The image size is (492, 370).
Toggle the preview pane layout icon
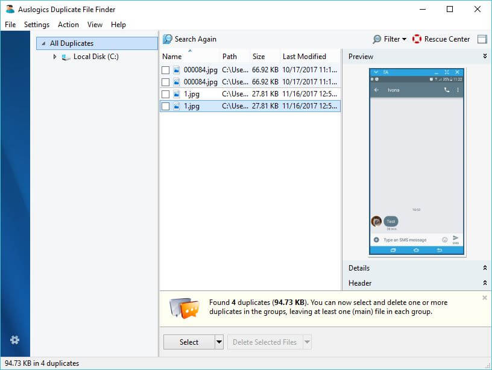click(x=482, y=39)
